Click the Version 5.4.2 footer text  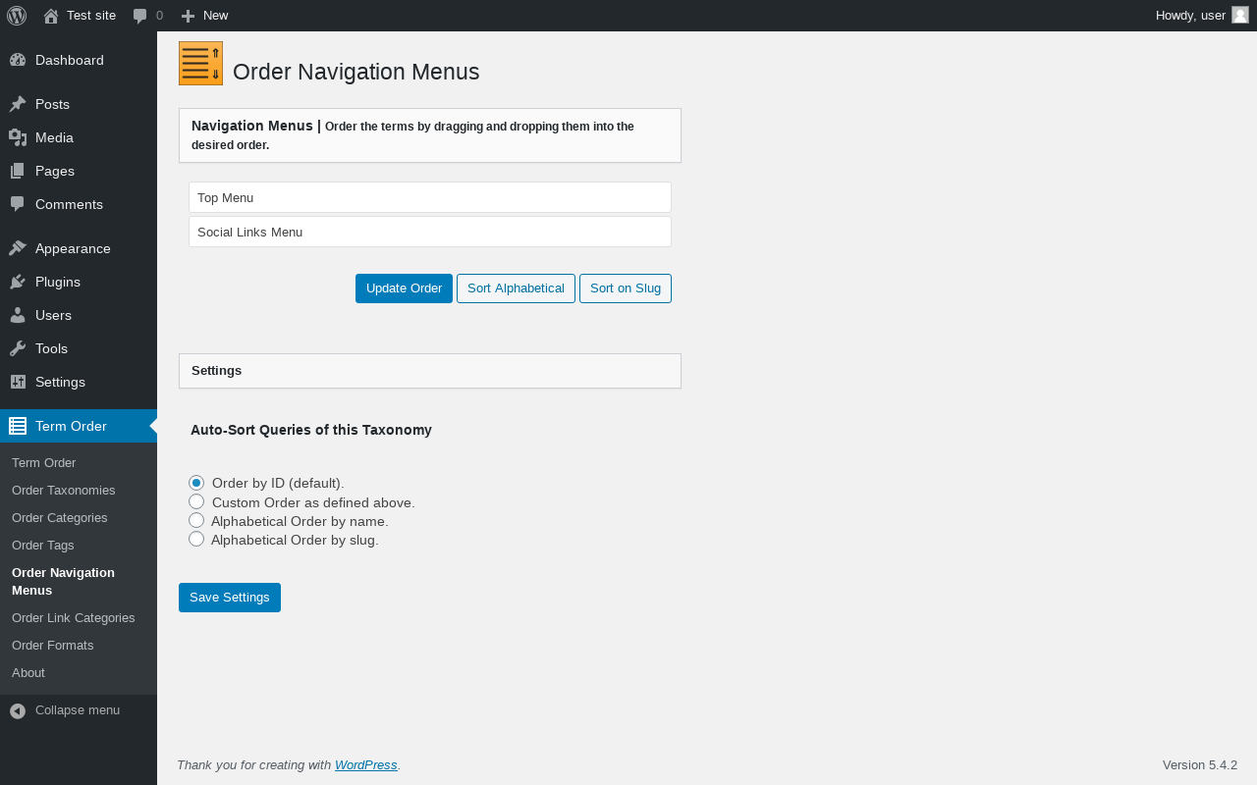[x=1200, y=764]
